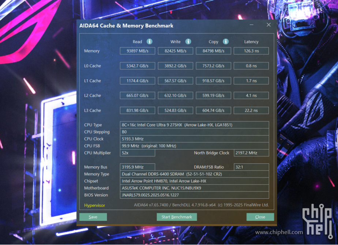This screenshot has height=245, width=338.
Task: Click L1 Cache latency 1.7 ns
Action: [251, 81]
